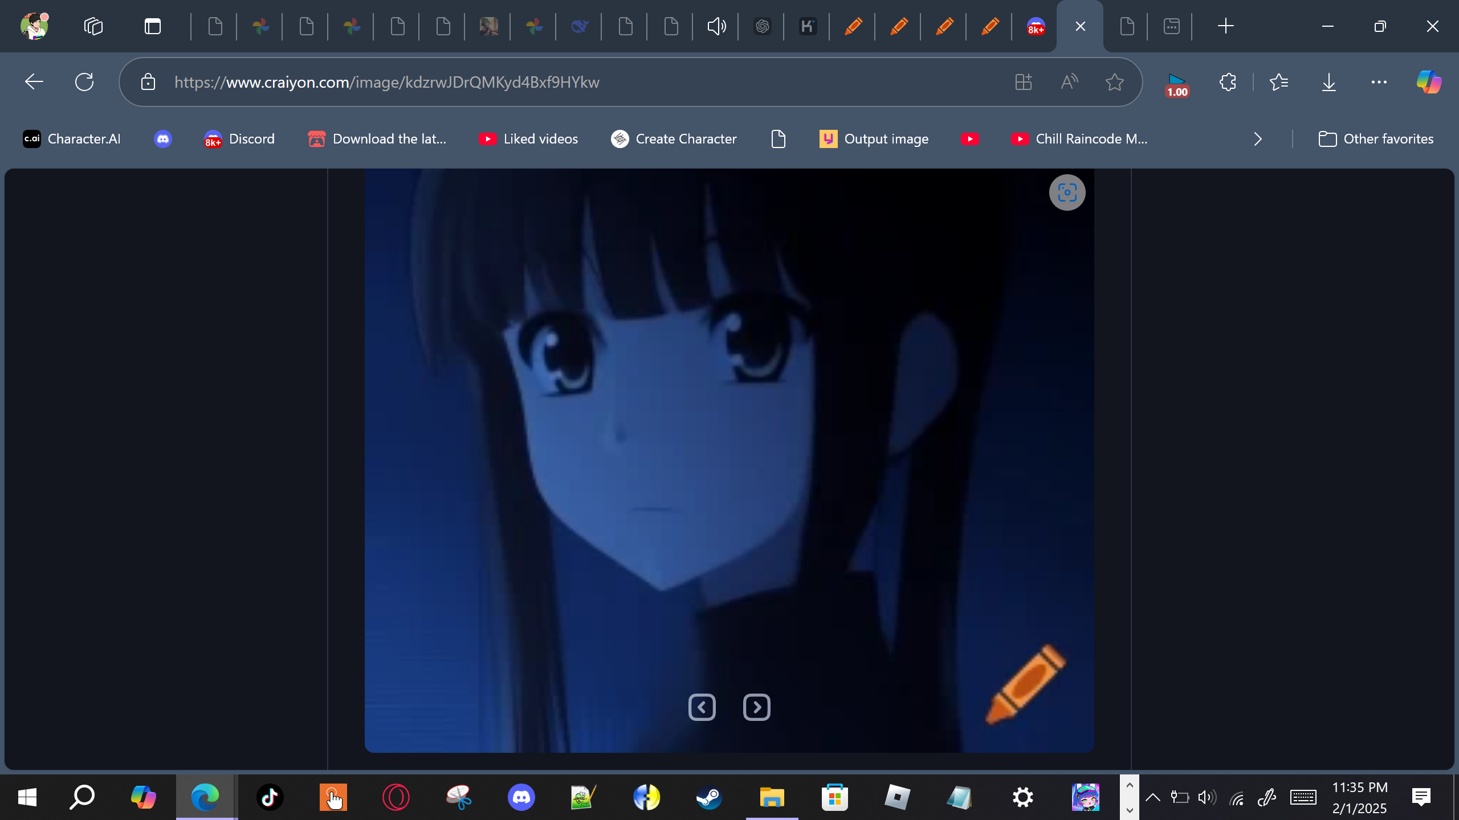
Task: Go to next image with right arrow
Action: (756, 707)
